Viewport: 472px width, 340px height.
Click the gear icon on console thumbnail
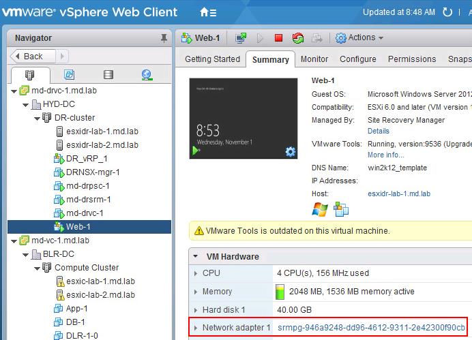coord(290,152)
